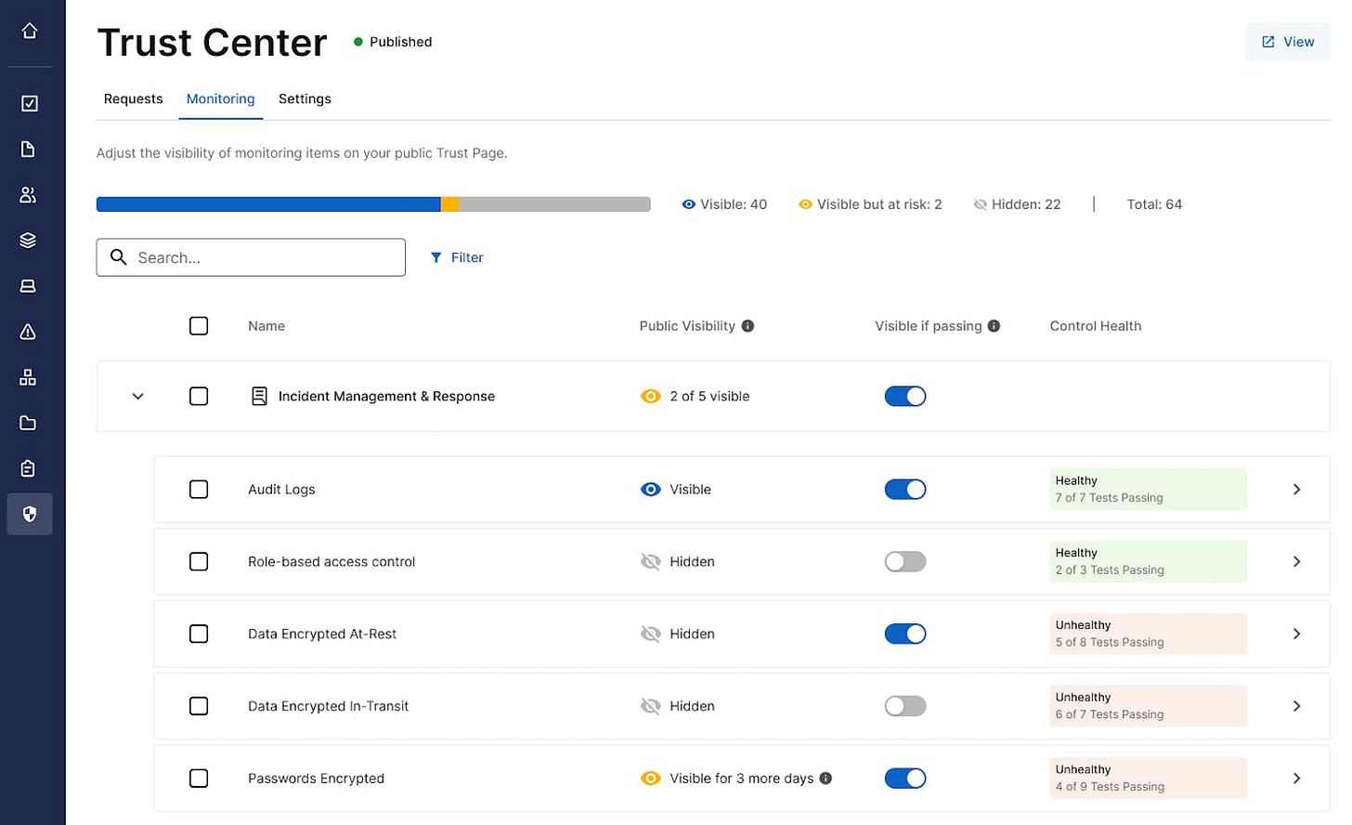1352x825 pixels.
Task: Click the blue eye icon for Audit Logs
Action: coord(651,490)
